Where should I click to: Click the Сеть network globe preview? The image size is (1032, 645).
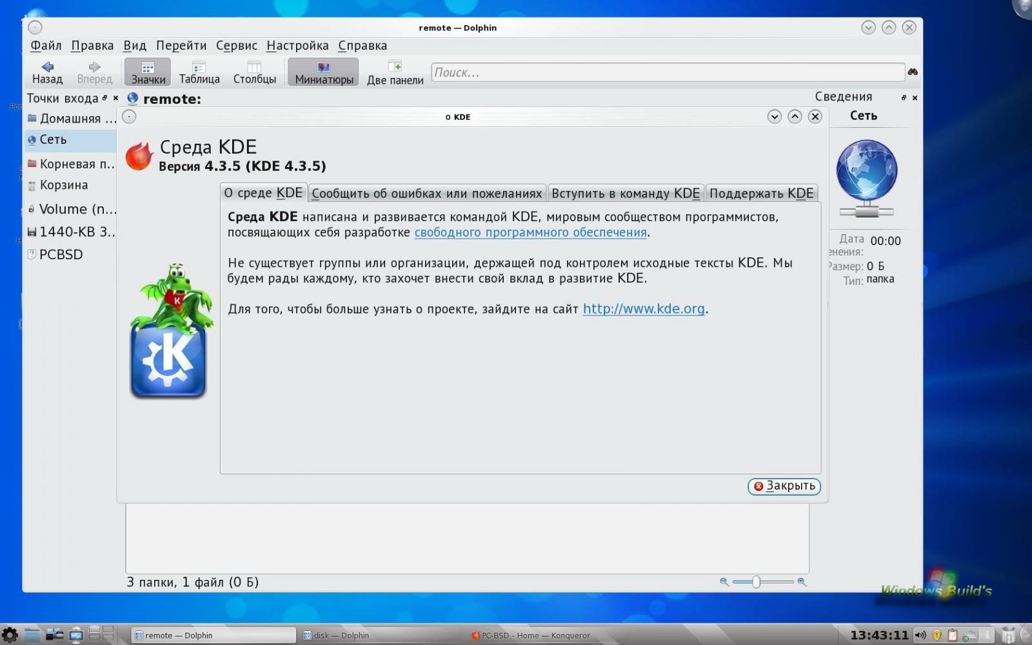pos(867,179)
